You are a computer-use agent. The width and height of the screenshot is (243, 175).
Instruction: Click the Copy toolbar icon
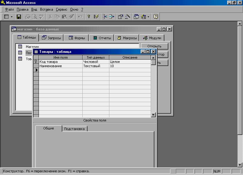tap(57, 17)
